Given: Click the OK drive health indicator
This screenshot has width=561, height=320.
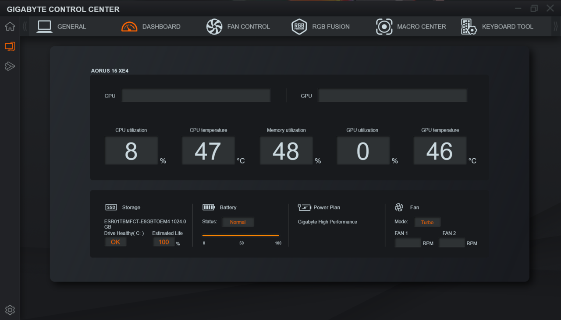Looking at the screenshot, I should coord(115,242).
